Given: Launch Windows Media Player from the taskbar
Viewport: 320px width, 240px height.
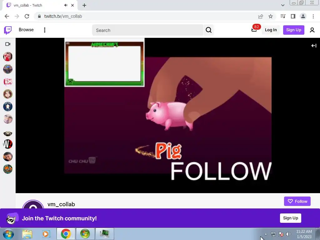Looking at the screenshot, I should click(46, 234).
